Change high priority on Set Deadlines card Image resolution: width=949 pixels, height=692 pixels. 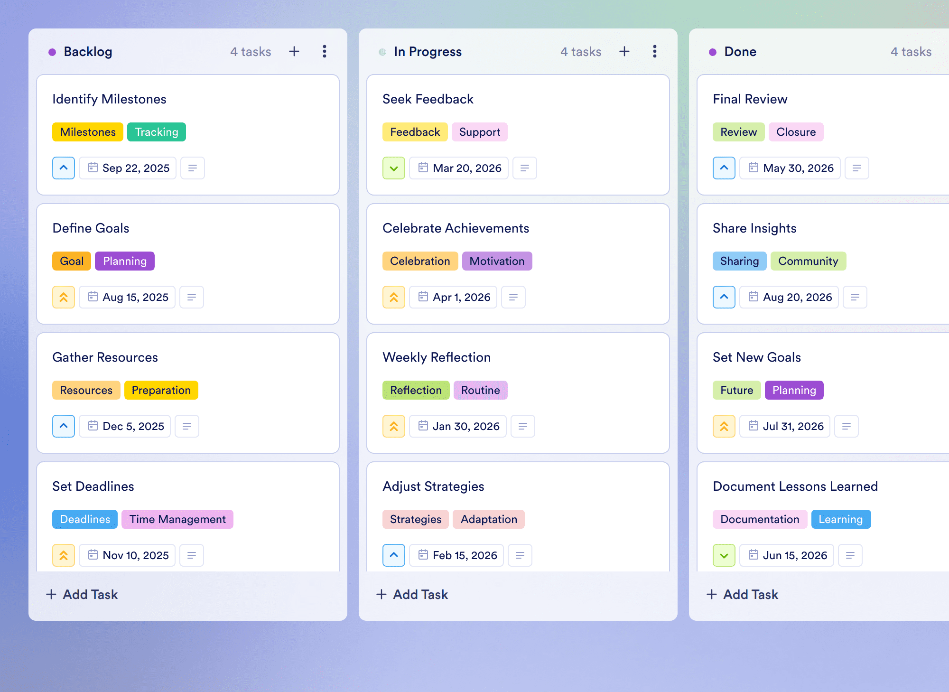(64, 555)
